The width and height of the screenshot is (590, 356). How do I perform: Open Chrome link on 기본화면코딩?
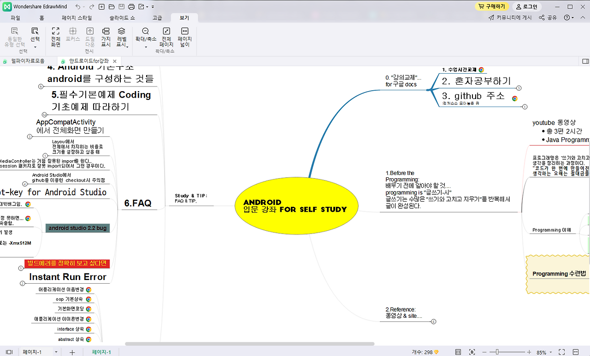coord(88,309)
